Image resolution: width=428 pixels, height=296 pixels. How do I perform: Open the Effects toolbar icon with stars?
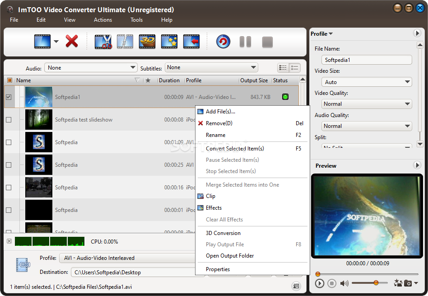pos(169,42)
